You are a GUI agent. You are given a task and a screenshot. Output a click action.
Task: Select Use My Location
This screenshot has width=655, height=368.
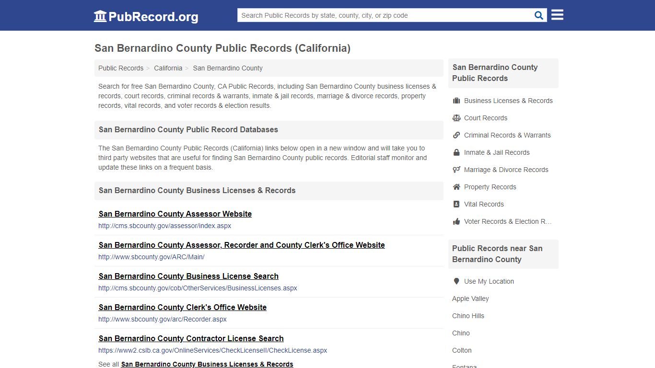pos(489,281)
